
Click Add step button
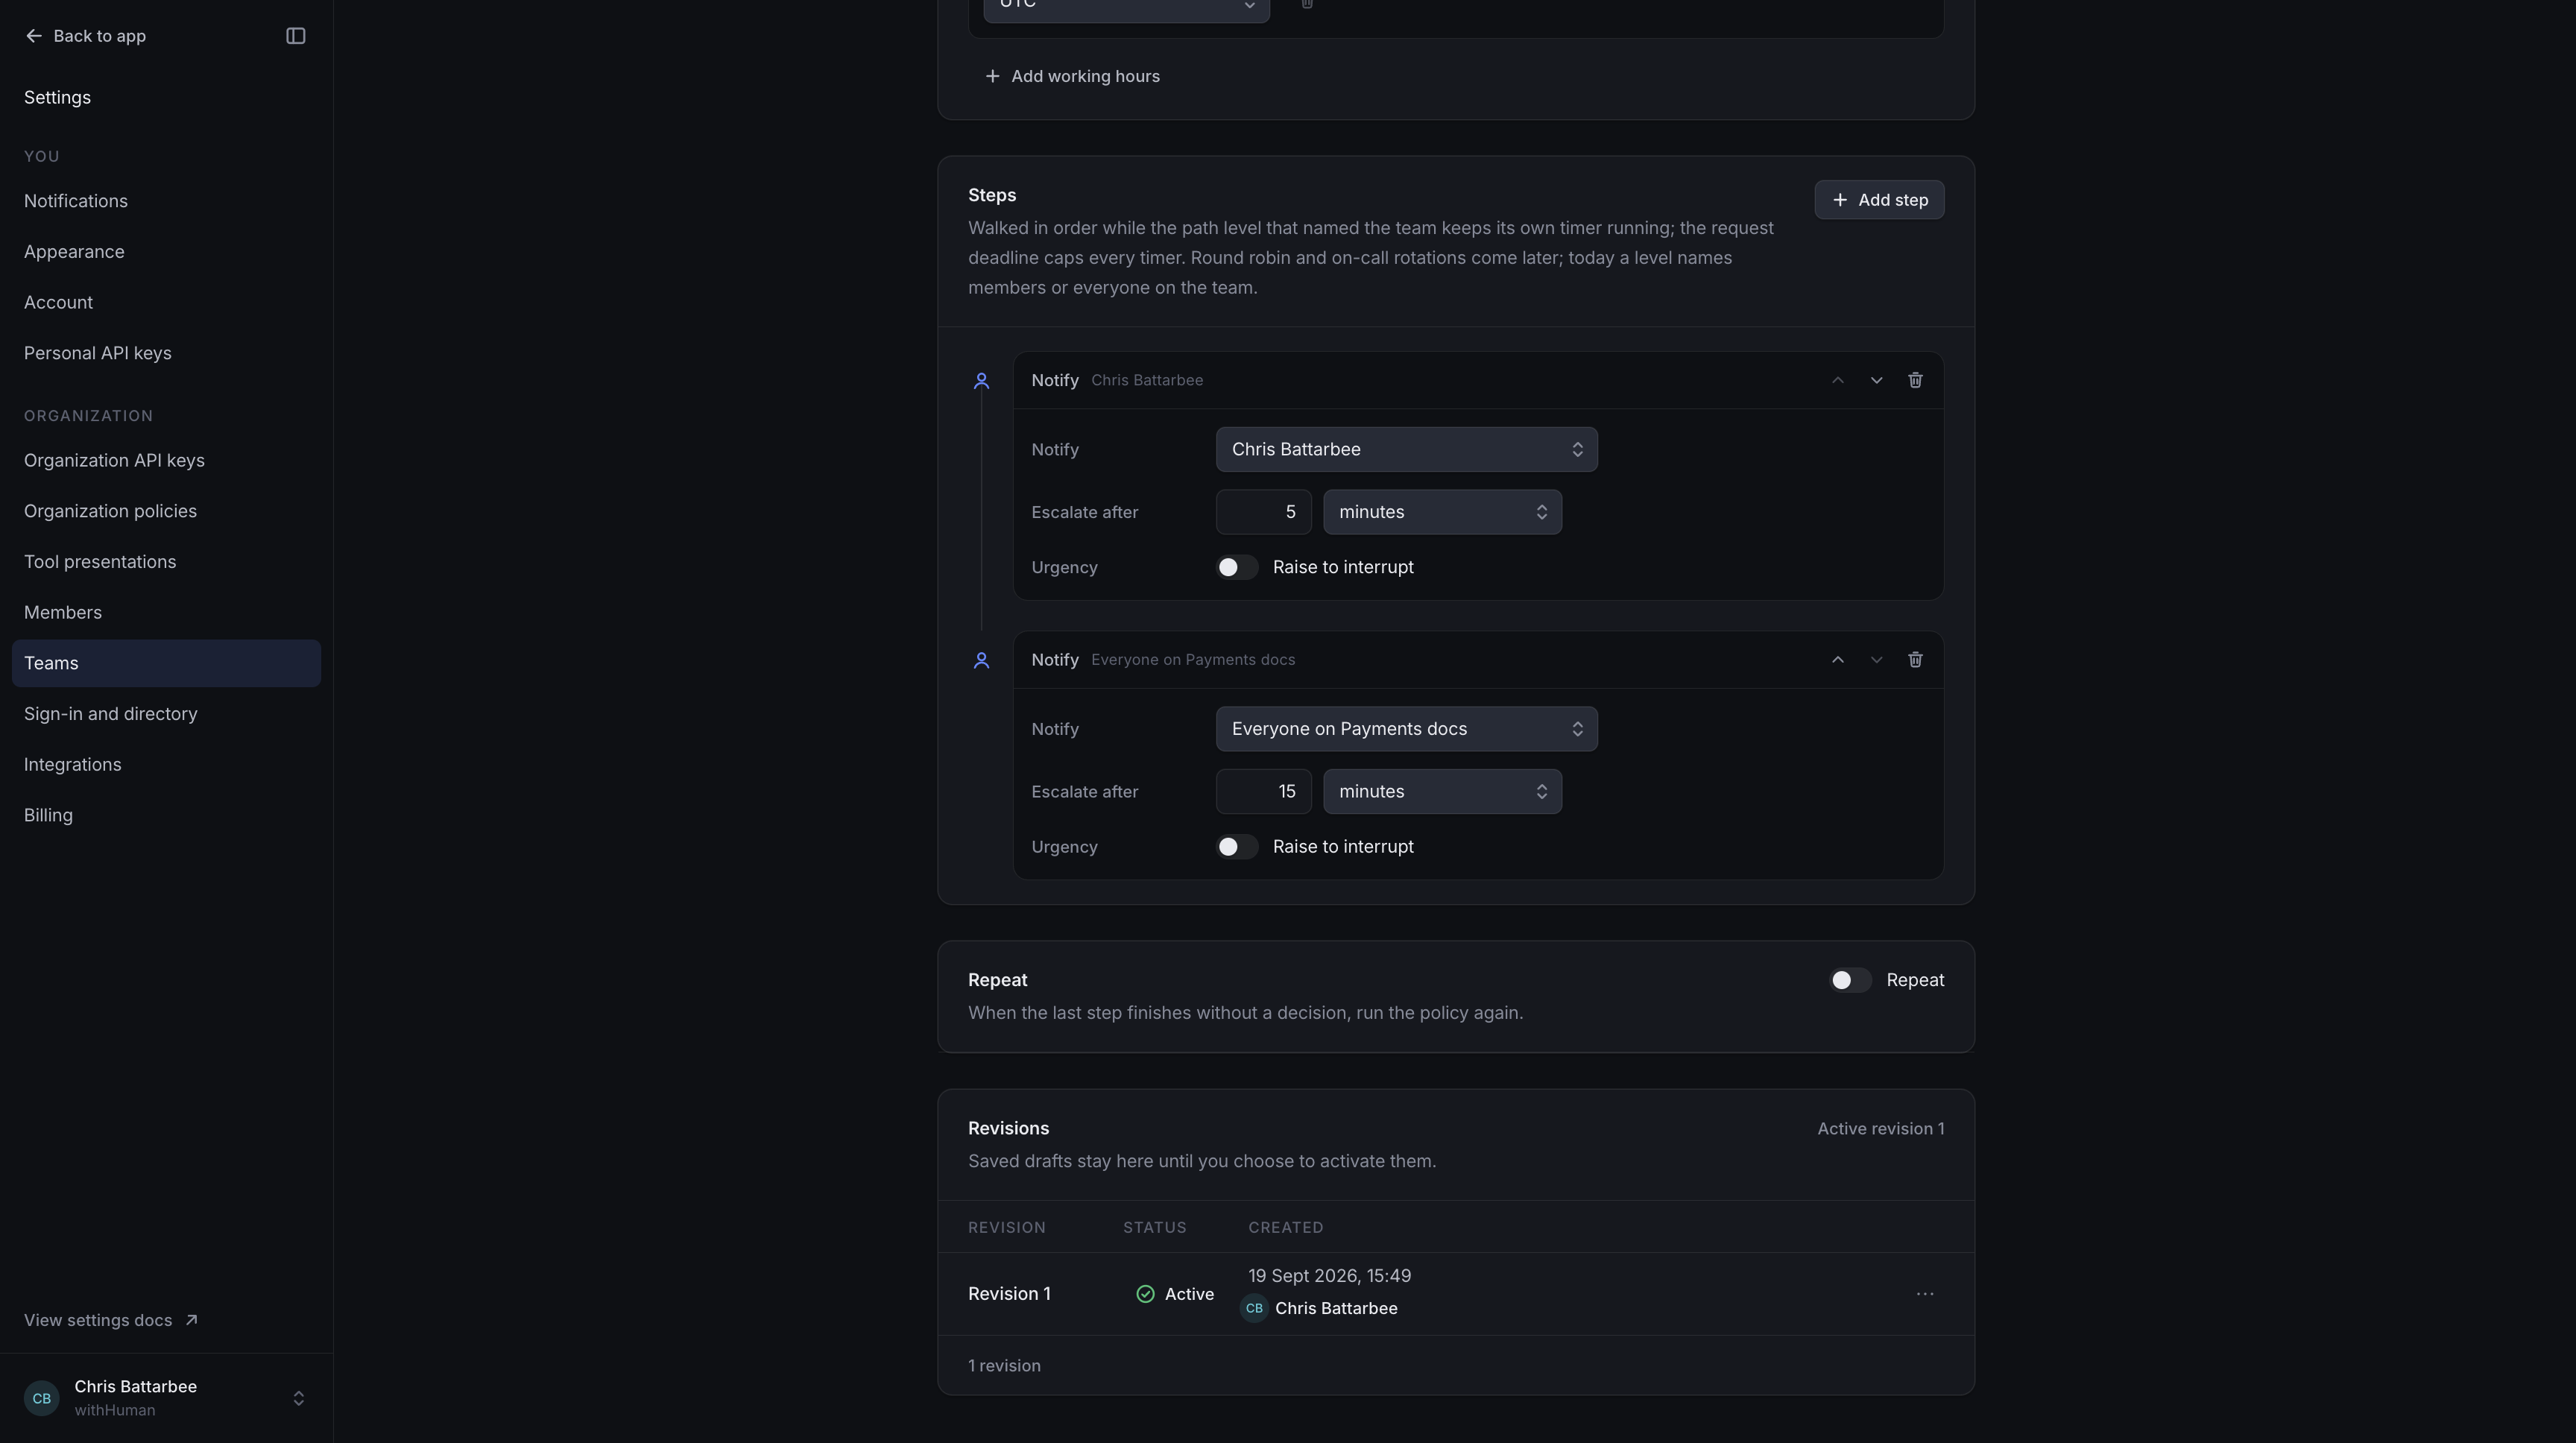(x=1879, y=200)
